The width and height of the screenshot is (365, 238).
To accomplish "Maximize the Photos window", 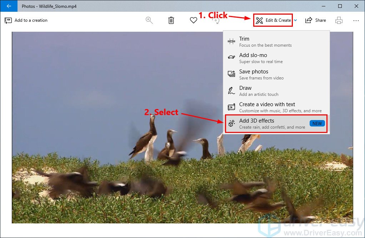I will [340, 6].
